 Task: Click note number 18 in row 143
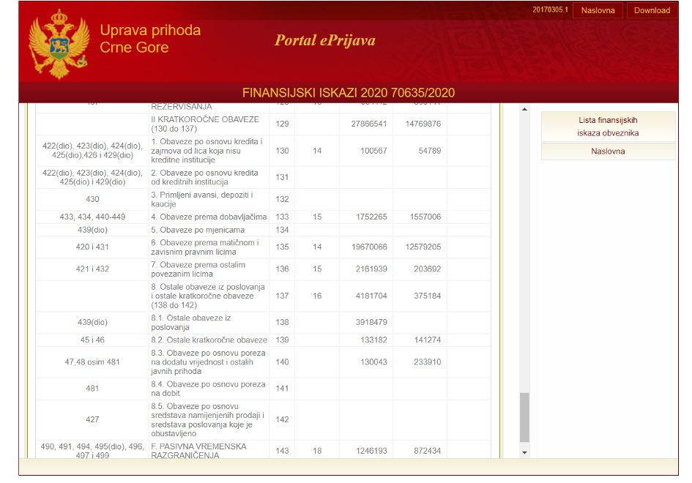[317, 451]
